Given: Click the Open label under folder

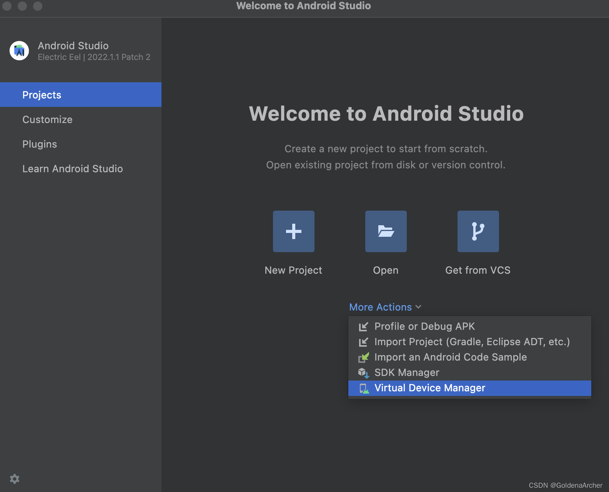Looking at the screenshot, I should click(x=386, y=271).
